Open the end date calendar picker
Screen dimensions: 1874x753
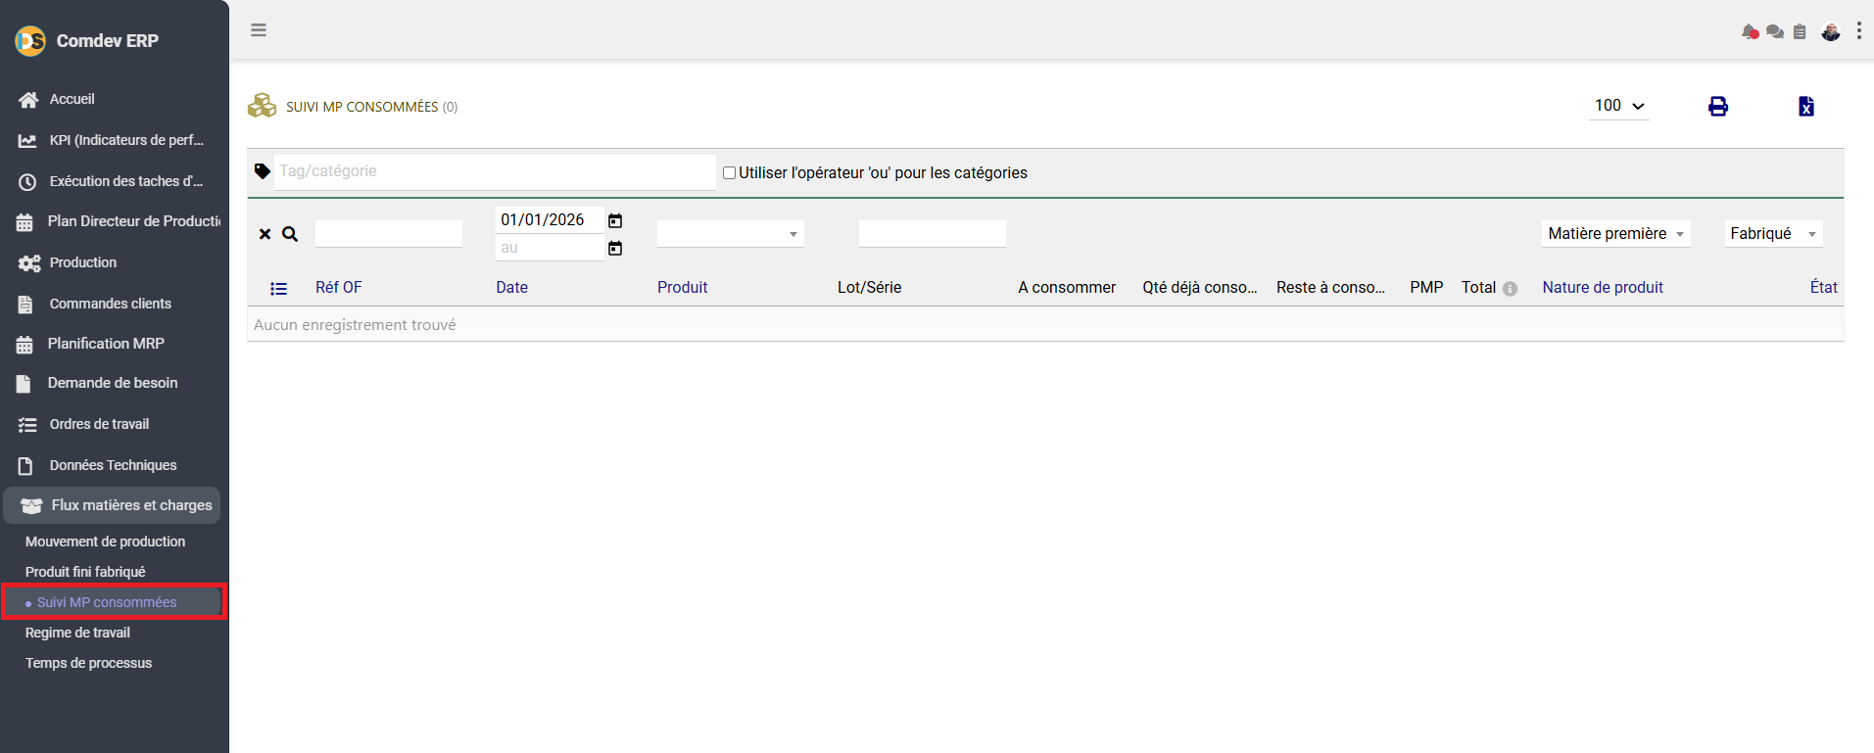(x=615, y=249)
